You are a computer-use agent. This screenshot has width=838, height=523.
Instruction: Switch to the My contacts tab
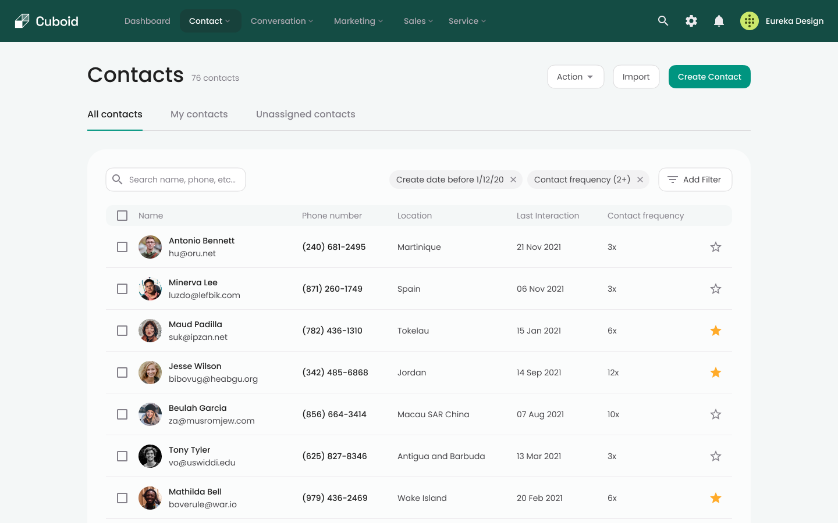coord(199,114)
